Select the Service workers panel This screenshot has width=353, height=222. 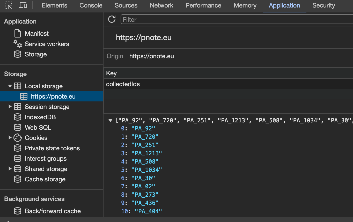[47, 44]
